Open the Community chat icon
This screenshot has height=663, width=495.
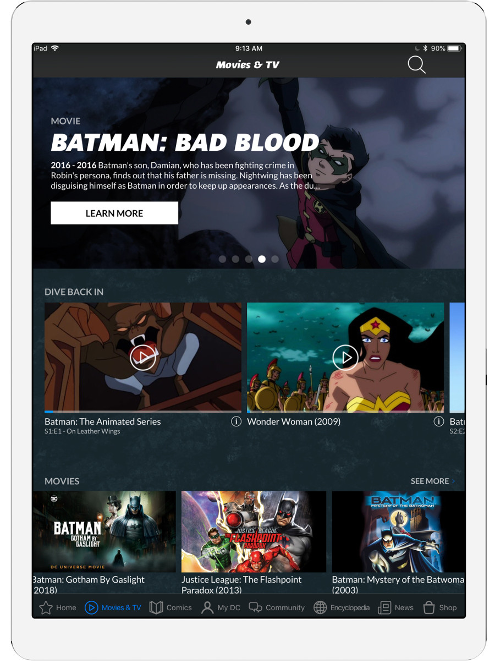[x=255, y=607]
